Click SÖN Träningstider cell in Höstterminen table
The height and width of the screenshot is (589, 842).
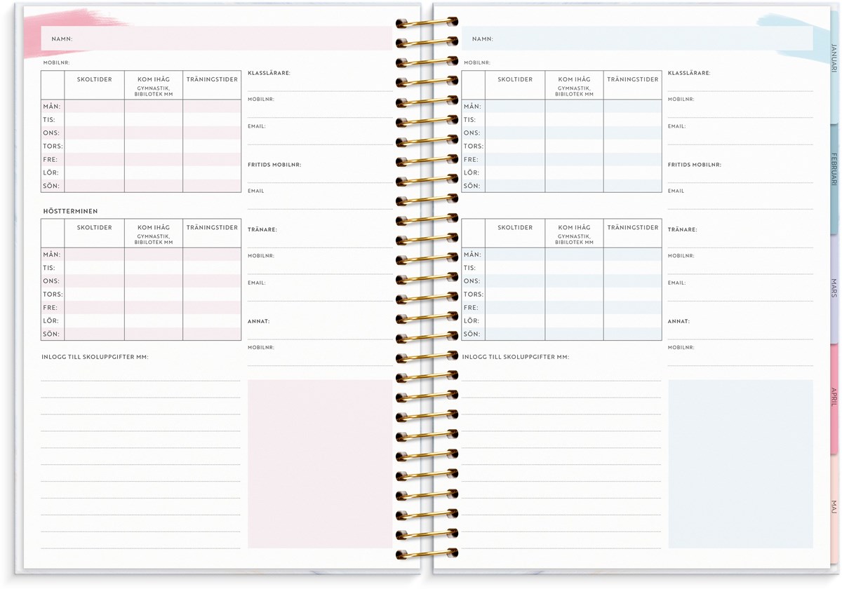[x=212, y=334]
